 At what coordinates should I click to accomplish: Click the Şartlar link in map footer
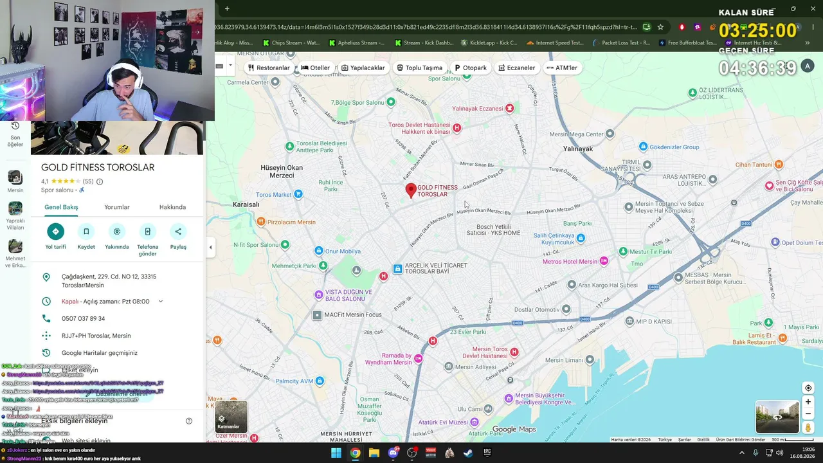coord(684,440)
